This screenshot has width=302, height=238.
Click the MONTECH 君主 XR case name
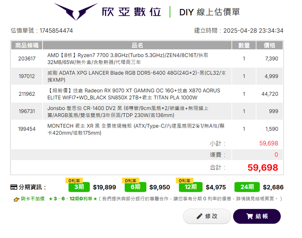pos(136,129)
